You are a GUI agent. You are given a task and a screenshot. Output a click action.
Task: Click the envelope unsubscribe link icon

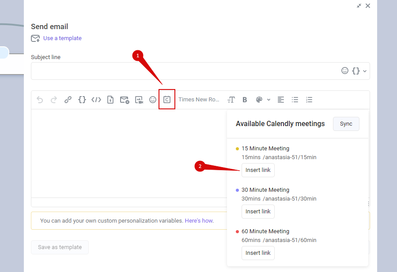pos(125,100)
